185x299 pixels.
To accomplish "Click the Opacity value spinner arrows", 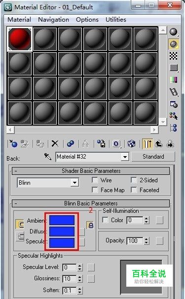I will [x=146, y=241].
